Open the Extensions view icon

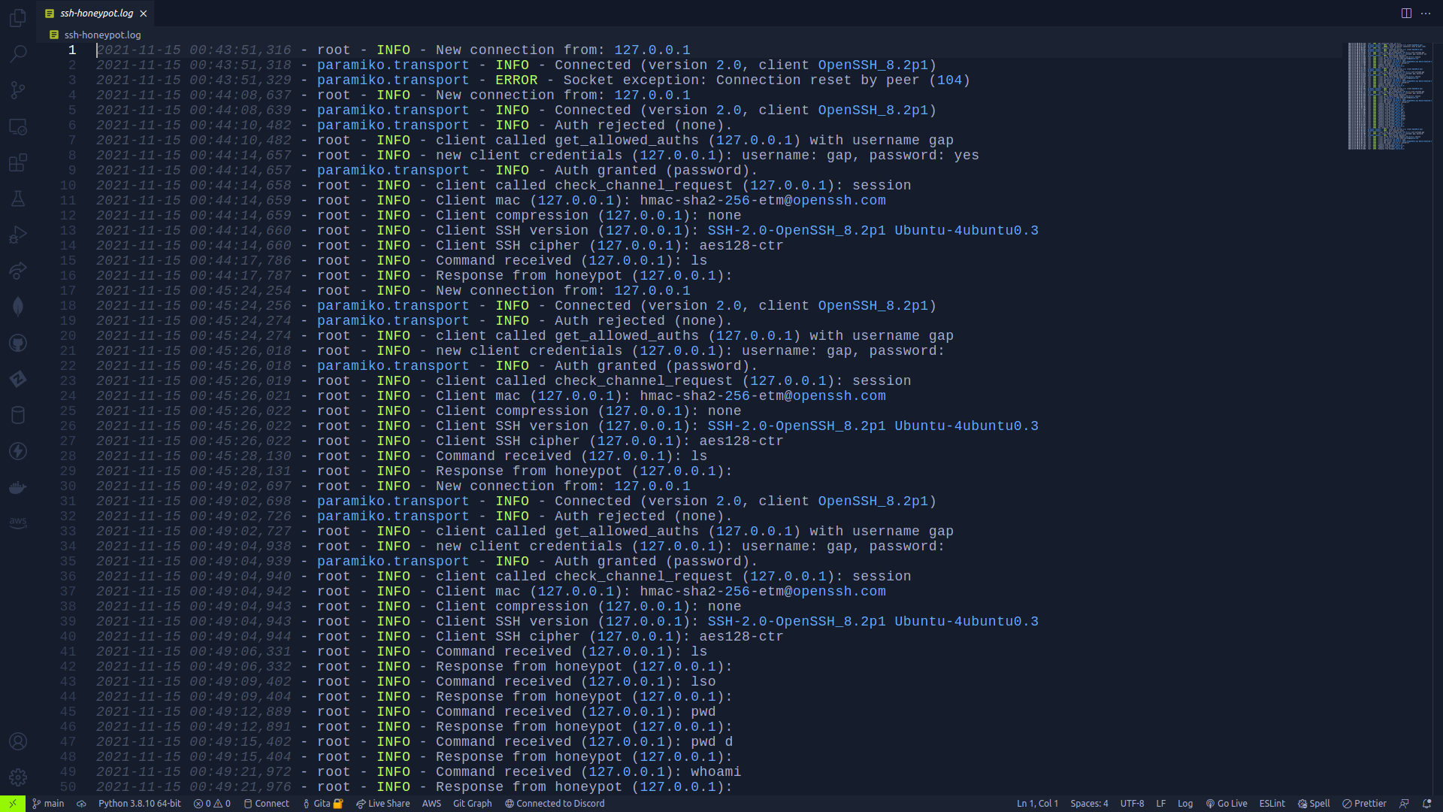(18, 162)
